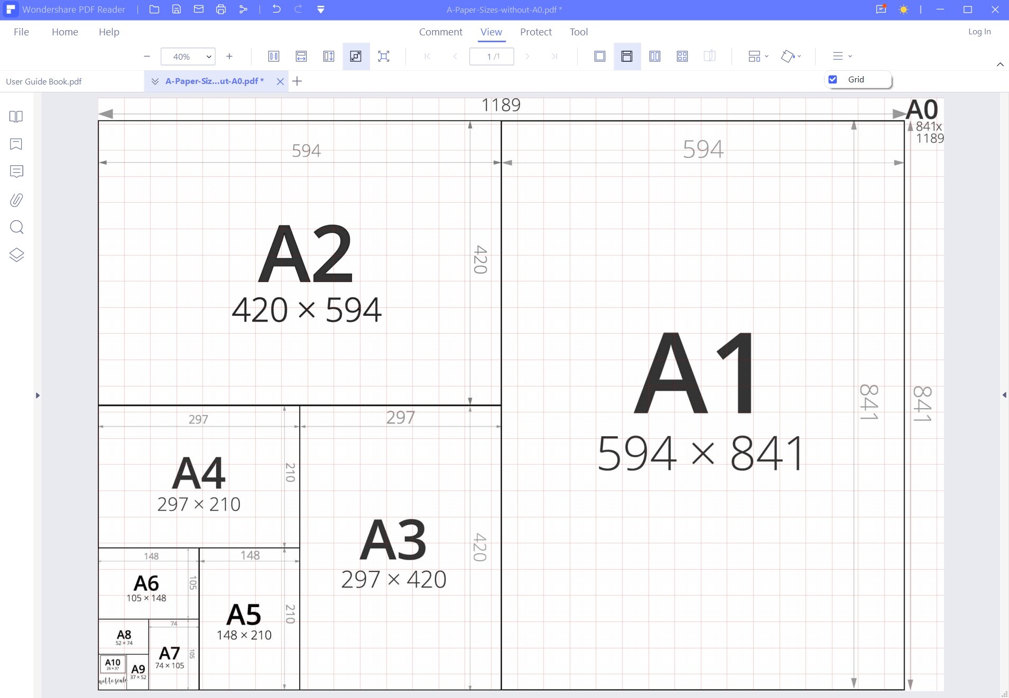Print the document with the printer icon
The image size is (1009, 698).
[x=221, y=10]
